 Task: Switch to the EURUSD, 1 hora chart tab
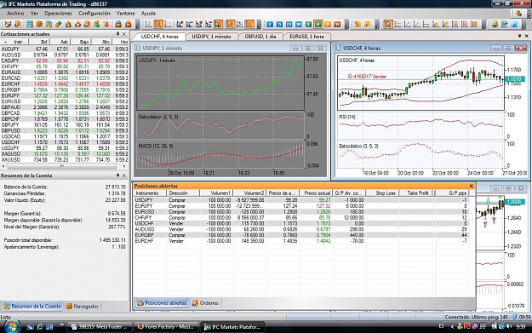pos(306,37)
